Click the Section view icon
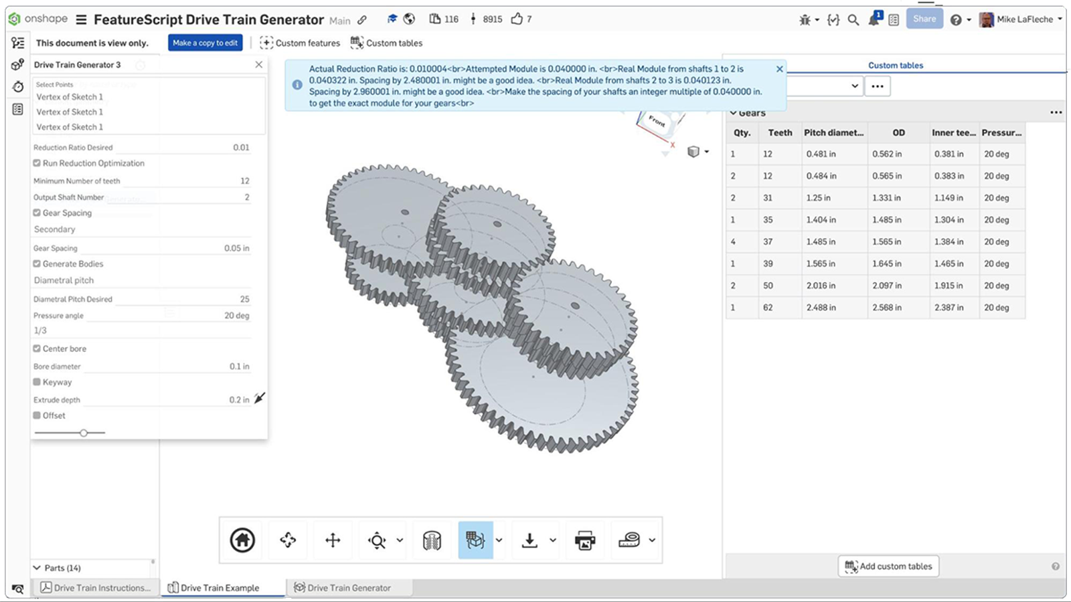The width and height of the screenshot is (1071, 602). [x=432, y=540]
